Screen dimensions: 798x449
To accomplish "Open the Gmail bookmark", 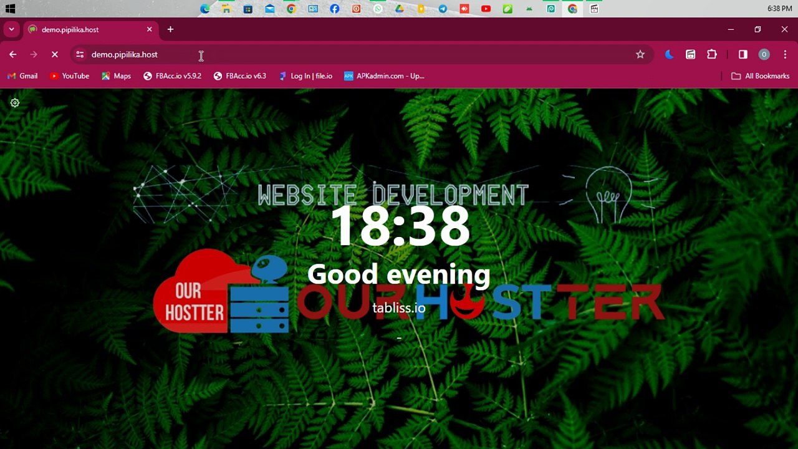I will [22, 76].
